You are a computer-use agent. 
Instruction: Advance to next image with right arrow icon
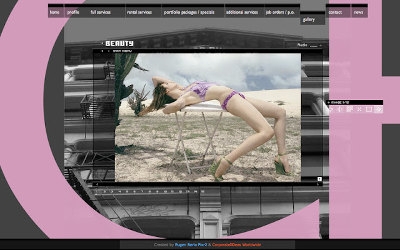pos(340,109)
